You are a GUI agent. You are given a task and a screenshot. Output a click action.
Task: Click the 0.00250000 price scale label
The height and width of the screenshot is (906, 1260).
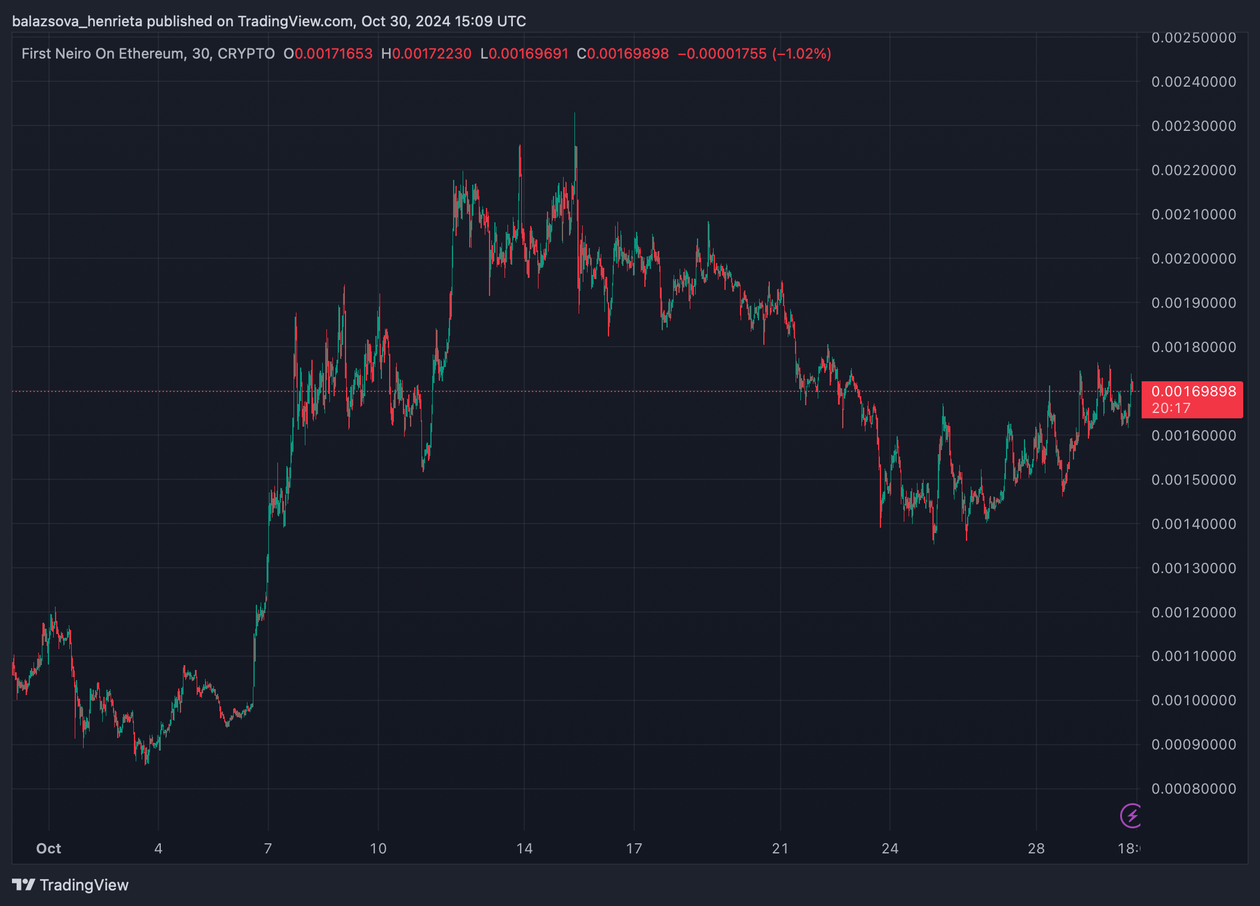coord(1193,38)
